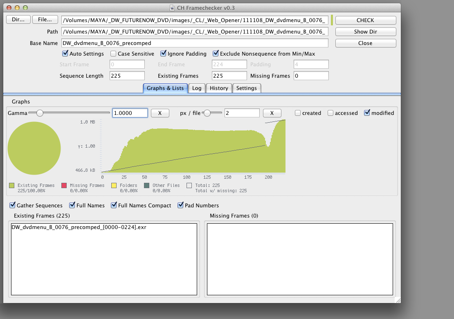Click the File... button
The width and height of the screenshot is (454, 319).
45,19
